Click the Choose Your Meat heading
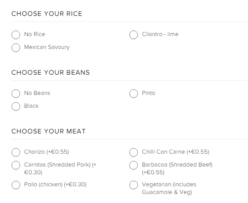 click(48, 131)
